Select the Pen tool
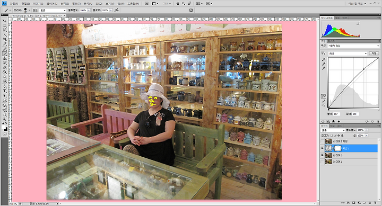 [5, 86]
